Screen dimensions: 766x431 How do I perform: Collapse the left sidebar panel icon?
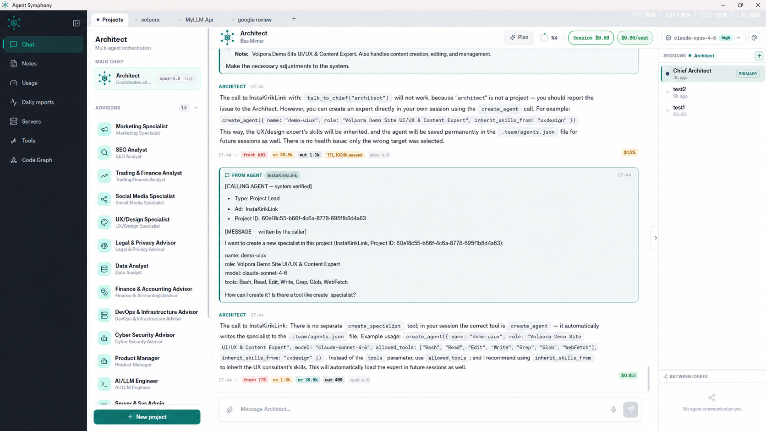(77, 23)
